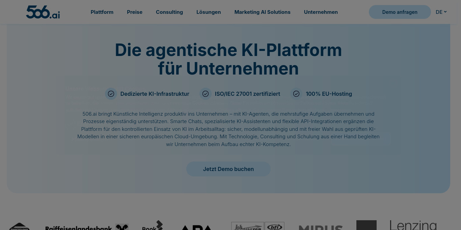Open the Unternehmen menu
The image size is (461, 230).
[x=321, y=12]
